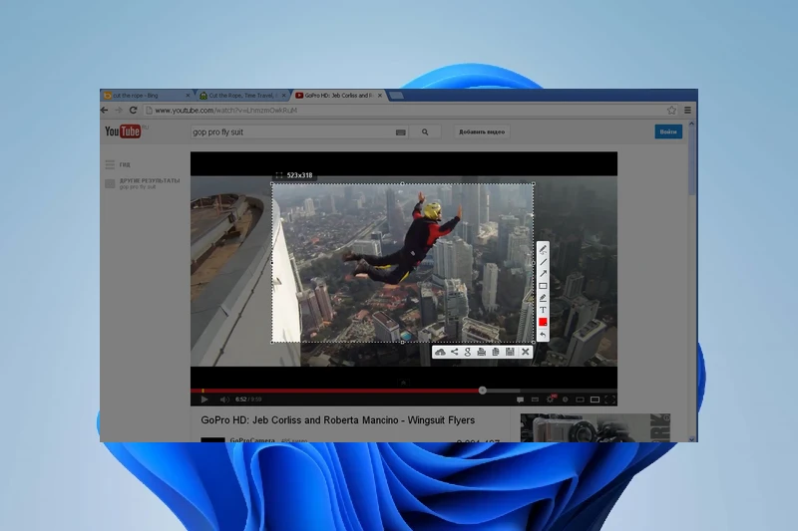
Task: Toggle video captions
Action: [x=535, y=399]
